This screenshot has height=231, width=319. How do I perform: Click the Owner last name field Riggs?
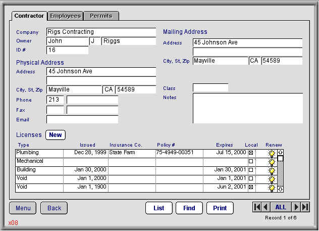(x=129, y=41)
